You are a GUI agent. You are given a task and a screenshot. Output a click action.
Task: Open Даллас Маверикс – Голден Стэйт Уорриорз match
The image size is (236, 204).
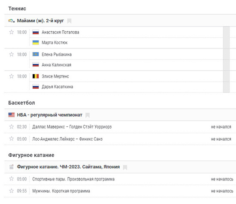(72, 127)
